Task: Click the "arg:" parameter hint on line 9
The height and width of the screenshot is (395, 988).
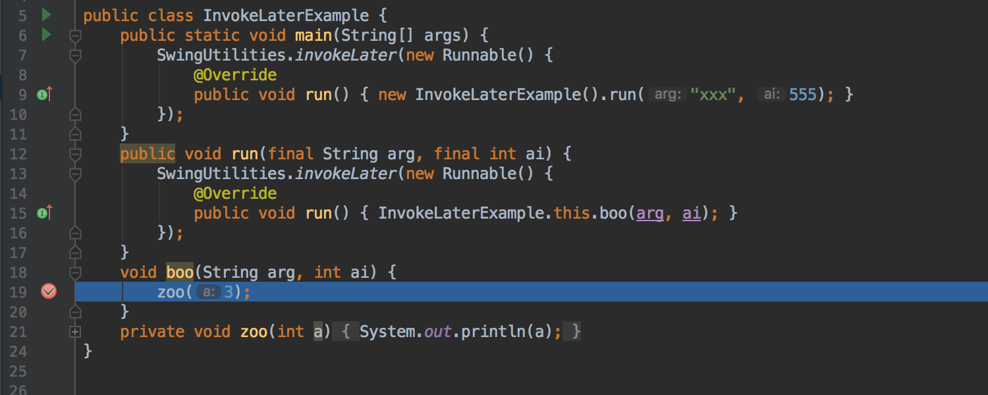Action: coord(668,94)
